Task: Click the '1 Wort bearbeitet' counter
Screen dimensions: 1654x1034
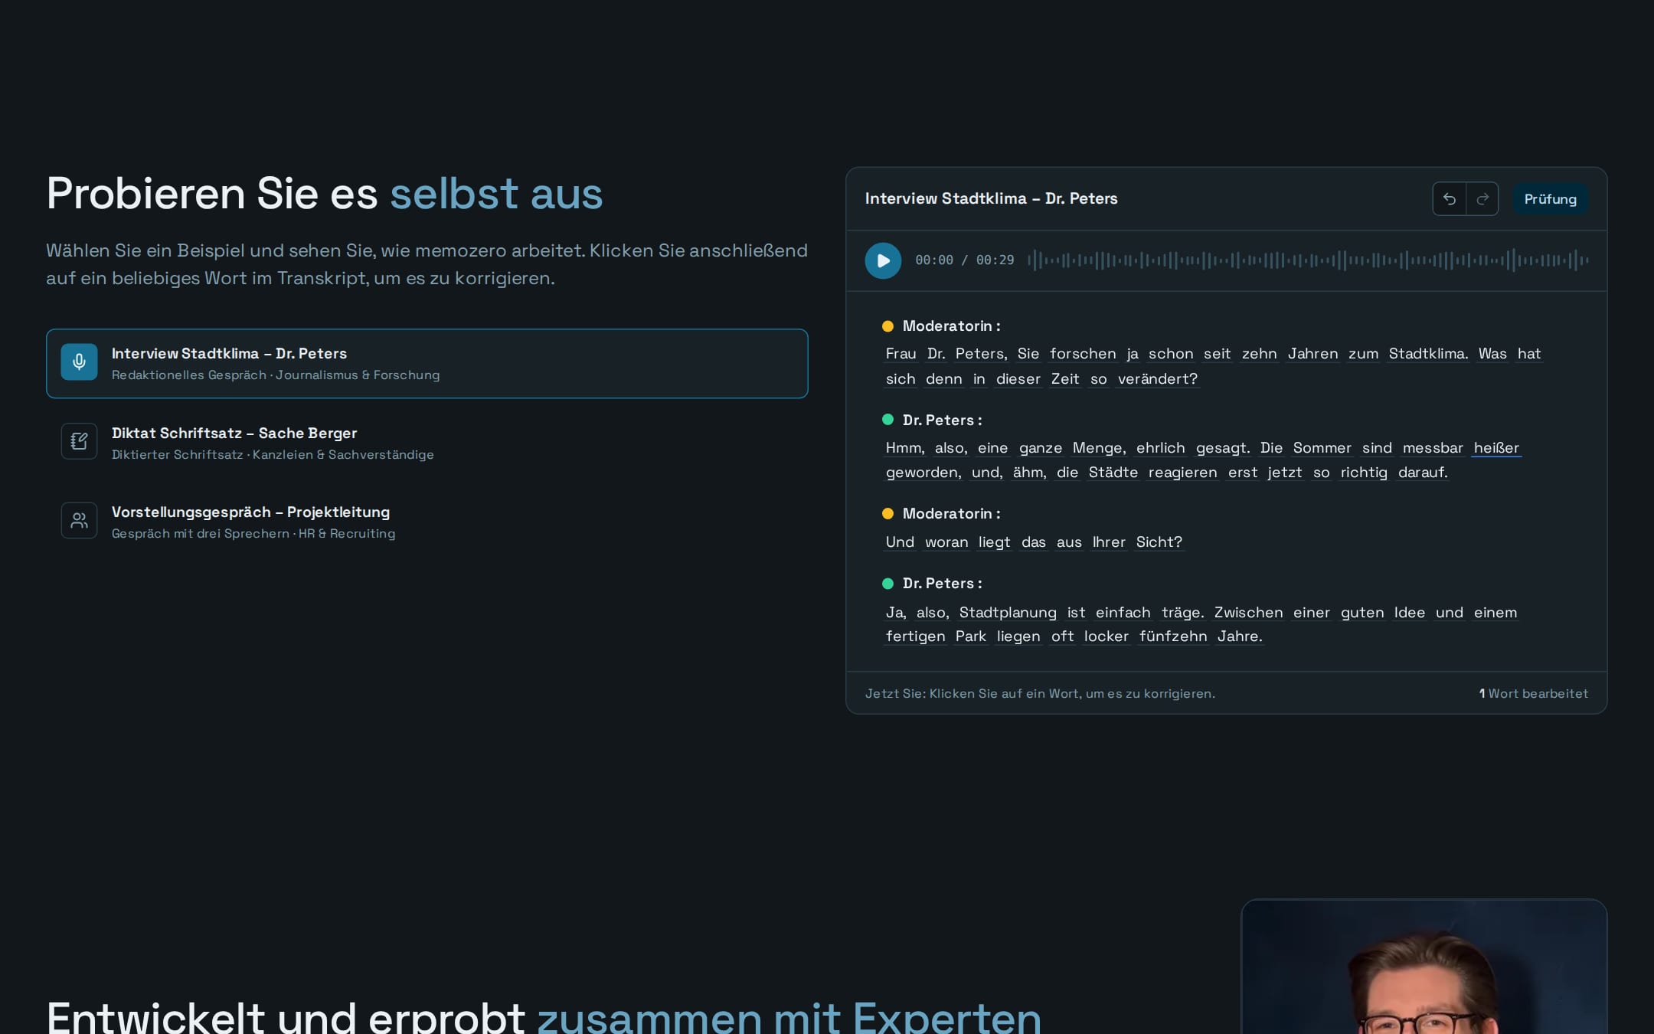Action: (1533, 694)
